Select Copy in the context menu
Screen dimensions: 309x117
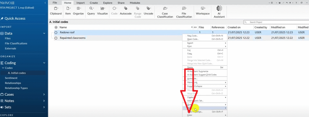205,54
